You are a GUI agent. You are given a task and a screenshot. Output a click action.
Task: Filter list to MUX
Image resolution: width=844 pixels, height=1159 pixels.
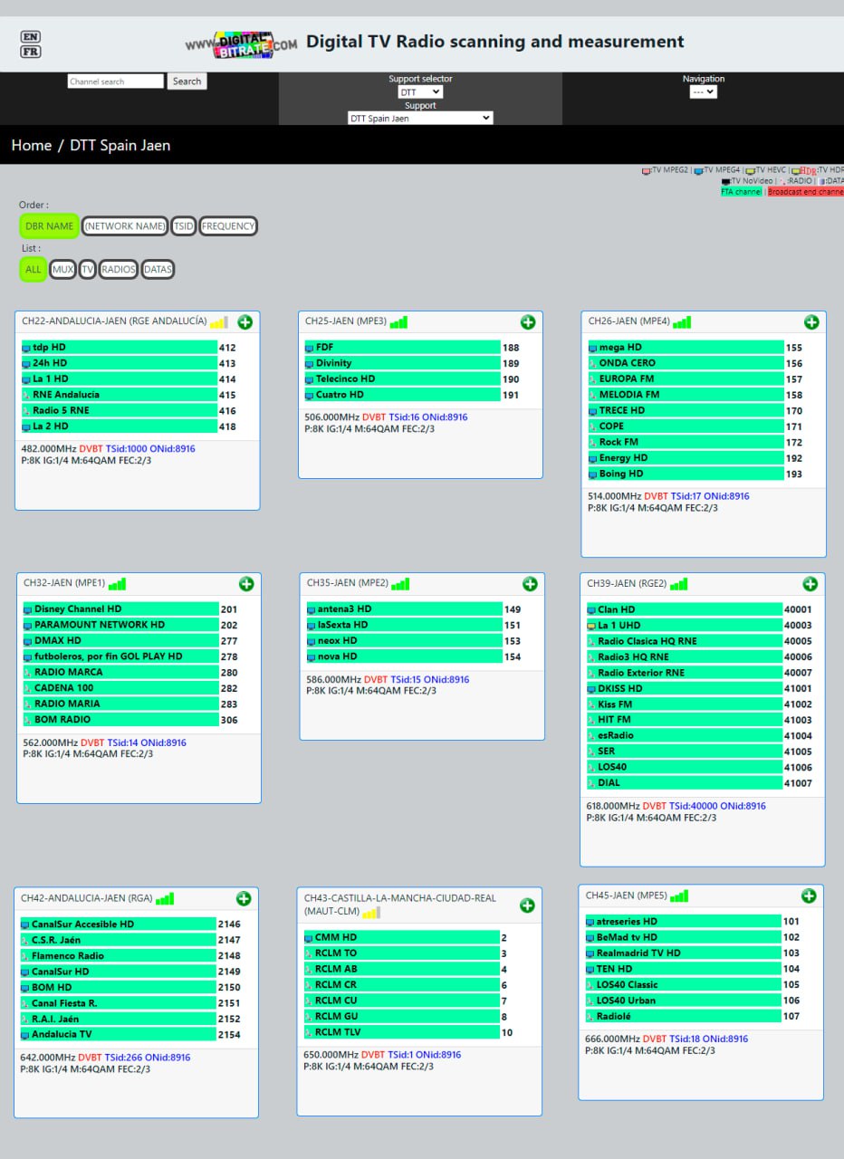(x=62, y=269)
